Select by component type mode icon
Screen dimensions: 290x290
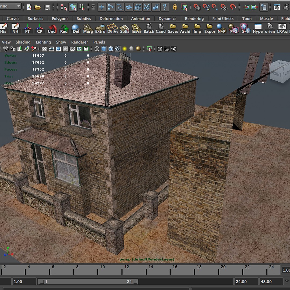82,7
